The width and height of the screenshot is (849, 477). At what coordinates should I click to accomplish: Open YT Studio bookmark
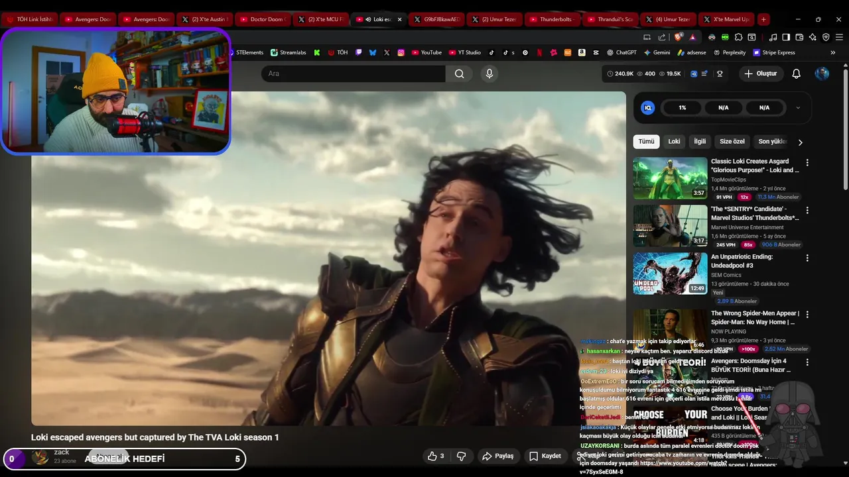pos(464,52)
